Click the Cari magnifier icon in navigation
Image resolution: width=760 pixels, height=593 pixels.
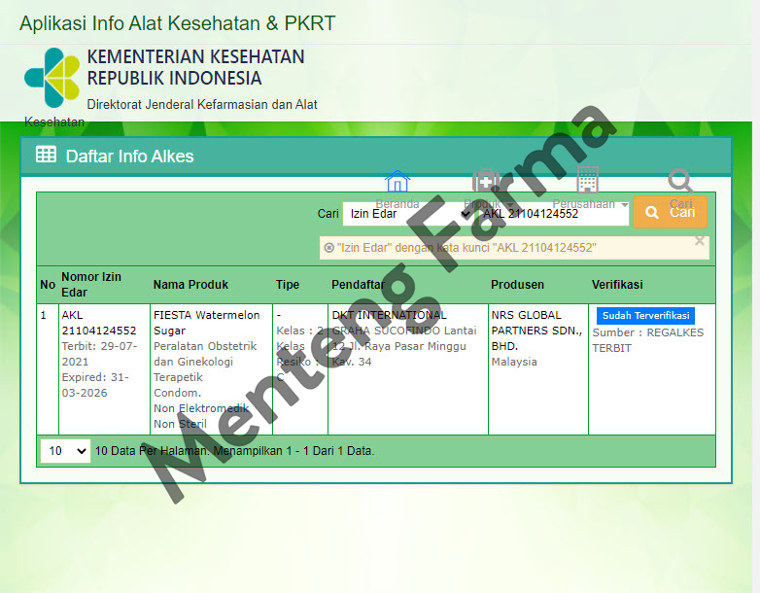pos(680,182)
